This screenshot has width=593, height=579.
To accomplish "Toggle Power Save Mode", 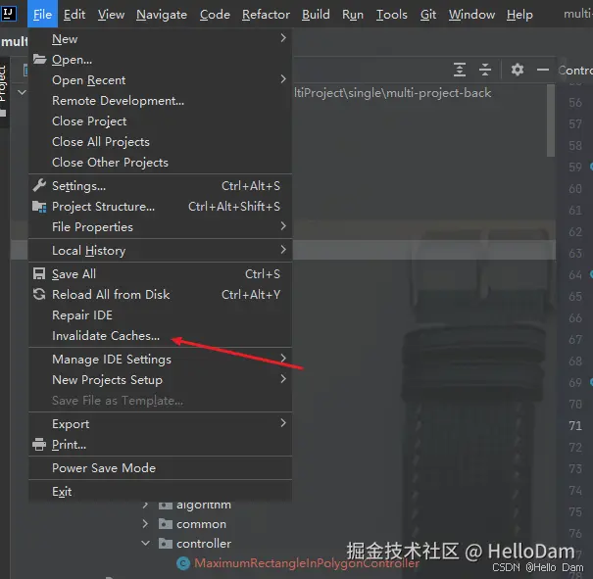I will pyautogui.click(x=160, y=468).
